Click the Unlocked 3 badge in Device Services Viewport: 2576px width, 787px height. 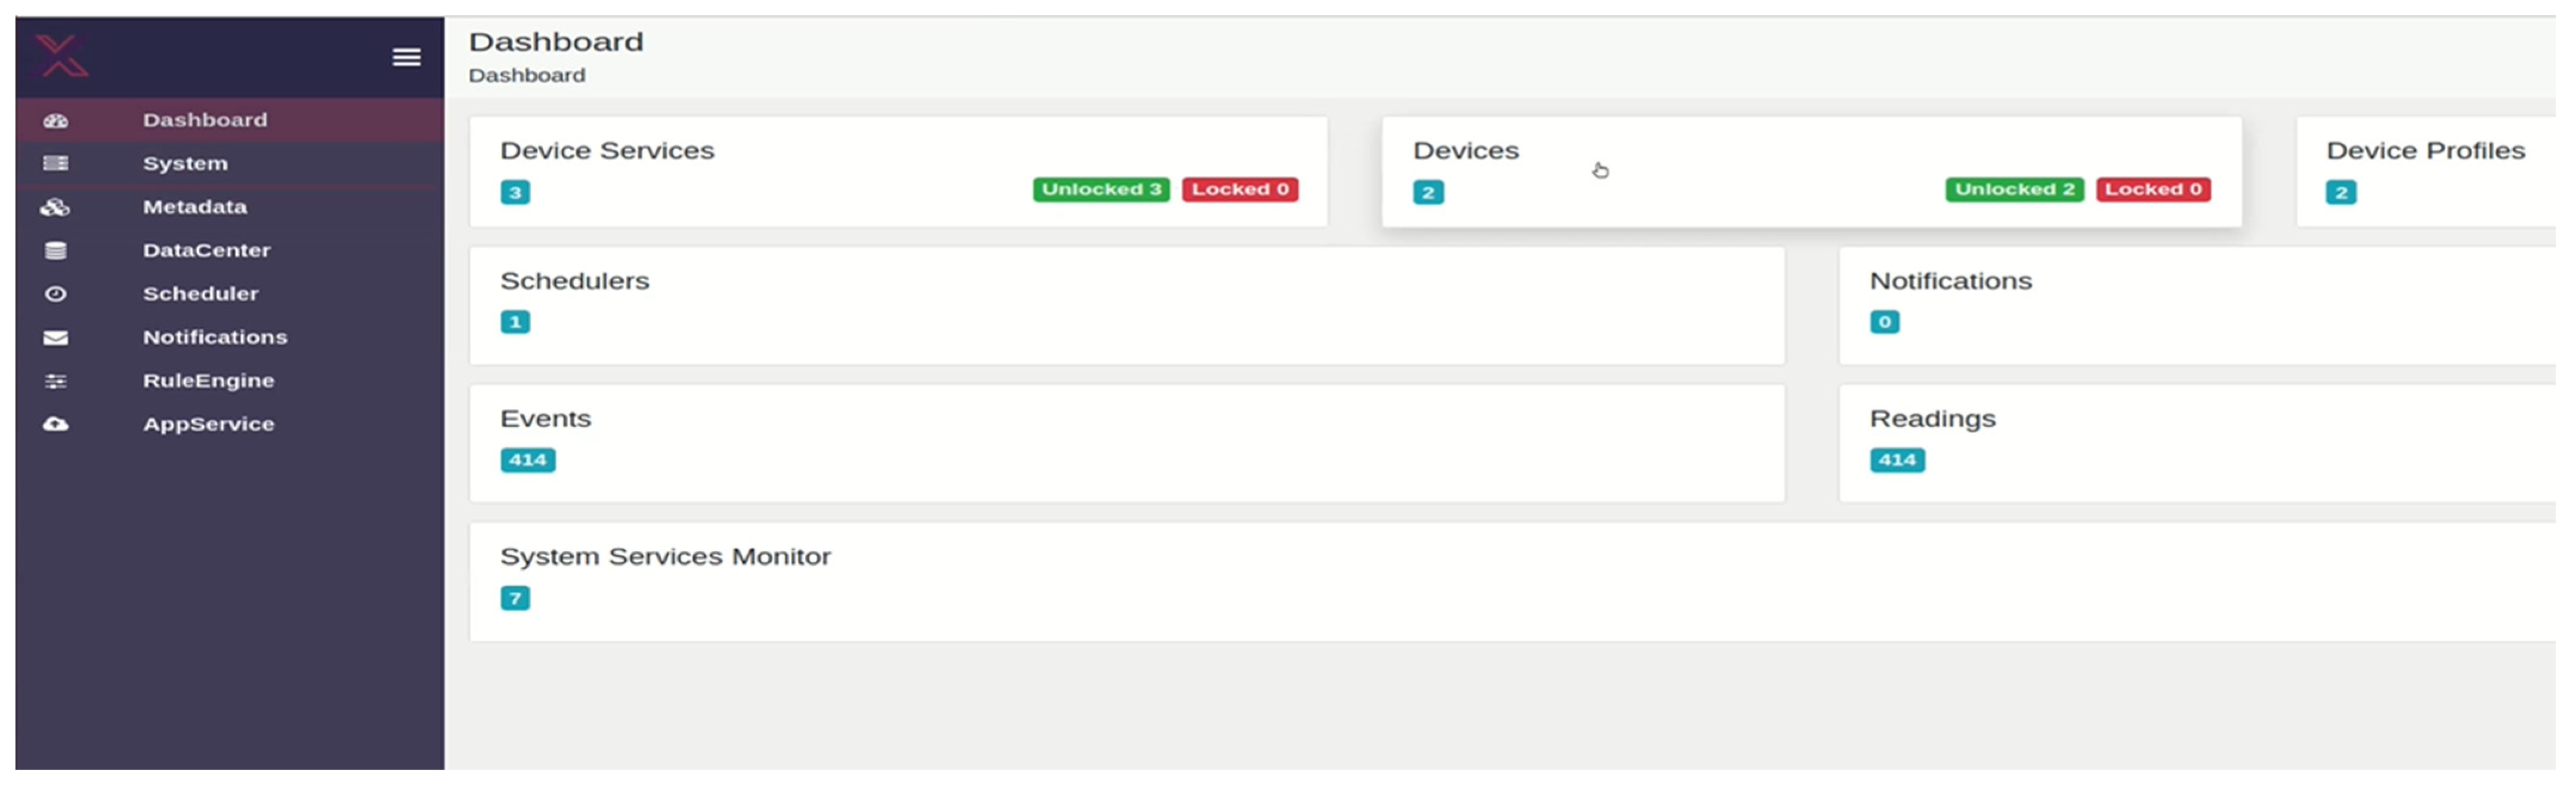point(1100,190)
